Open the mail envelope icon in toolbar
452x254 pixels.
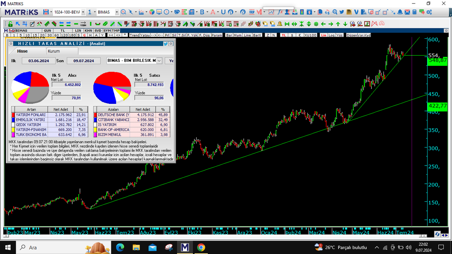(x=407, y=12)
